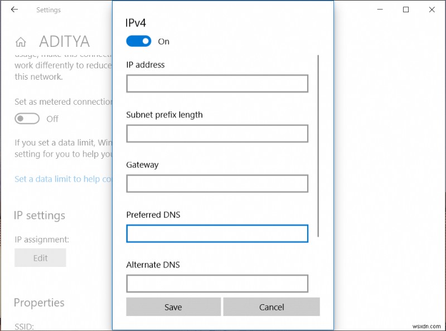Click the IP settings section heading

(40, 216)
